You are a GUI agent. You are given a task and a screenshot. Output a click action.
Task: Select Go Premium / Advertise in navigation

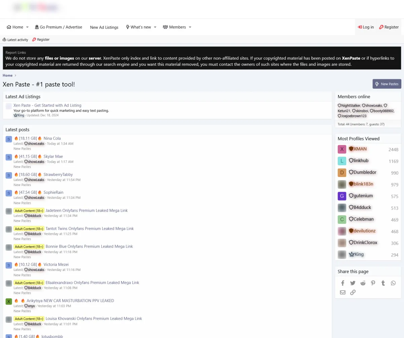pos(59,27)
